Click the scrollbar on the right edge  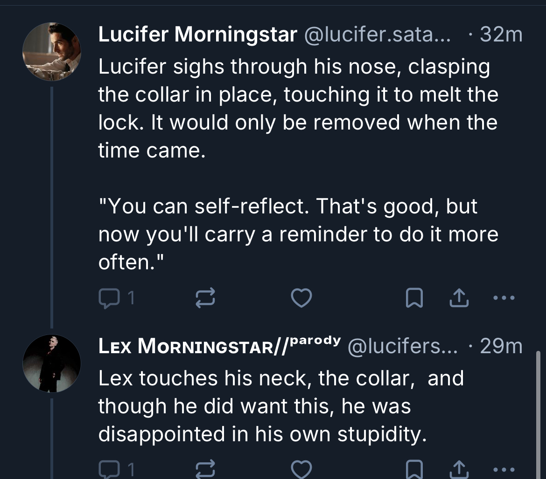click(x=538, y=410)
